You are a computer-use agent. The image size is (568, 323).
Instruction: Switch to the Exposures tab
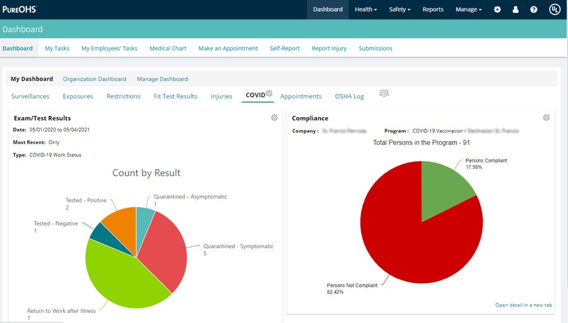point(78,96)
